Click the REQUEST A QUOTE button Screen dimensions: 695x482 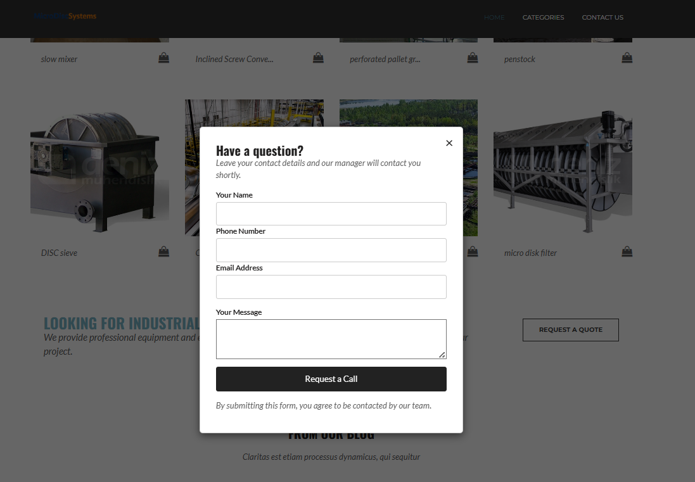coord(570,330)
